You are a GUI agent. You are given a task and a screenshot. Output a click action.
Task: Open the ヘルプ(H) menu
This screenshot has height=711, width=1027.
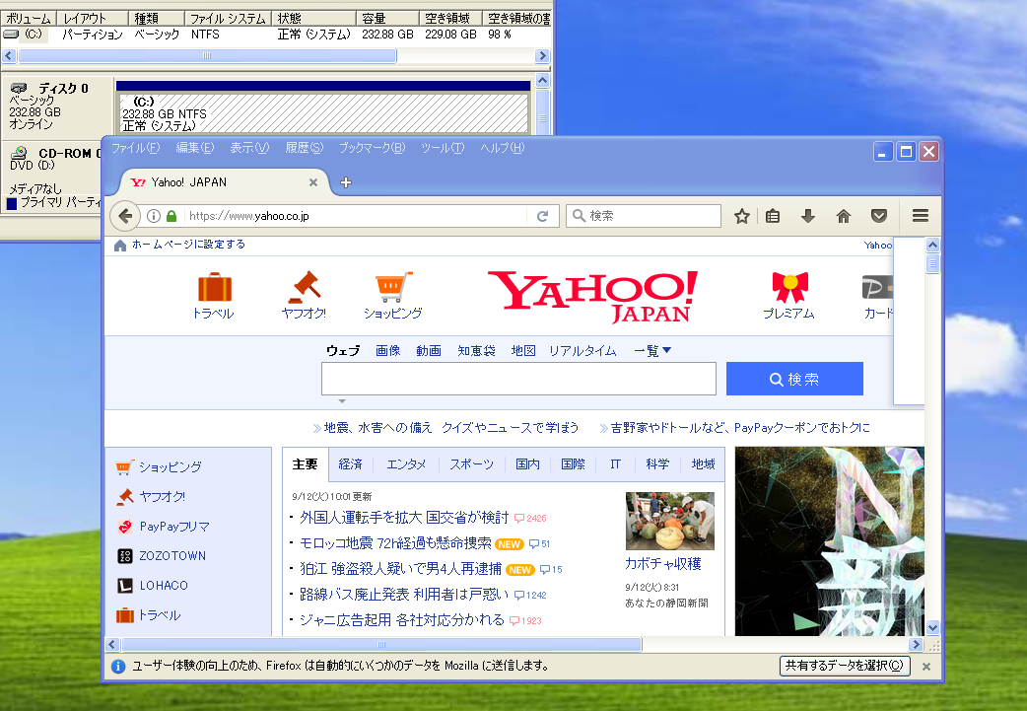[503, 148]
